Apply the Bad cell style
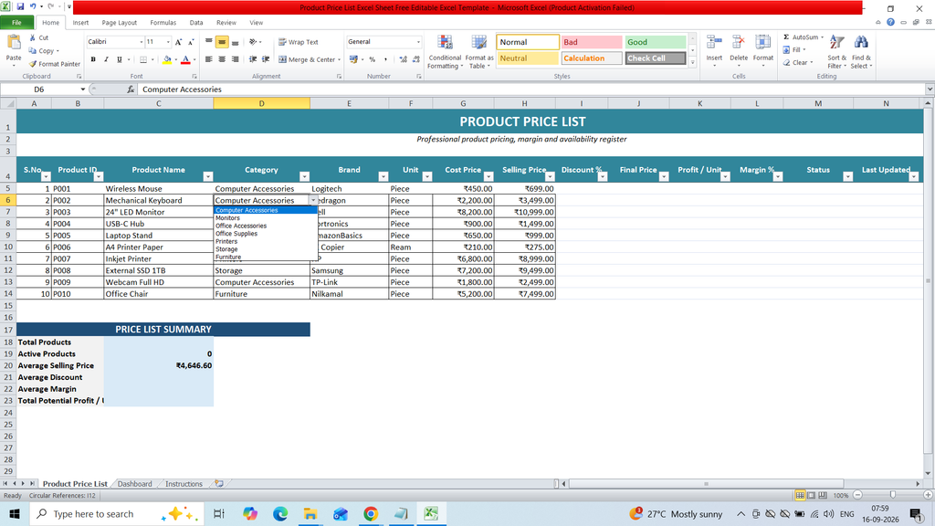This screenshot has height=526, width=935. [x=591, y=42]
